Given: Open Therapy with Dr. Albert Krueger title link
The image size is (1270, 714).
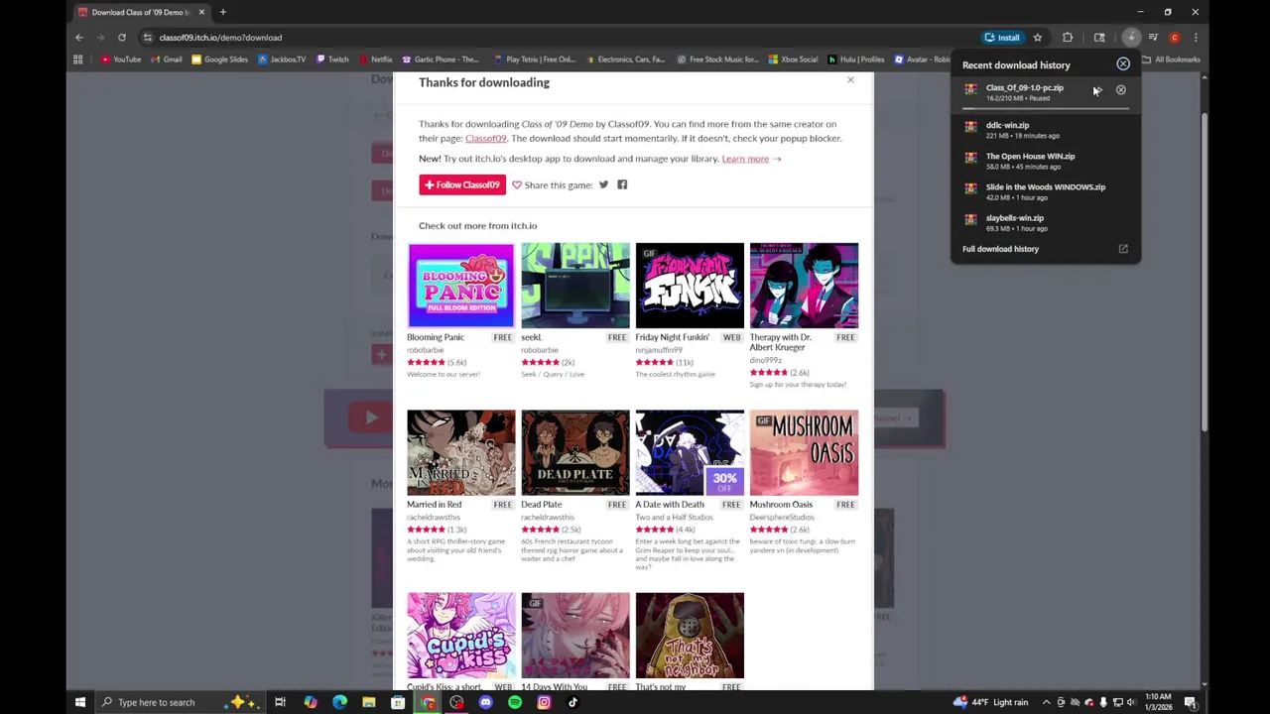Looking at the screenshot, I should [781, 342].
